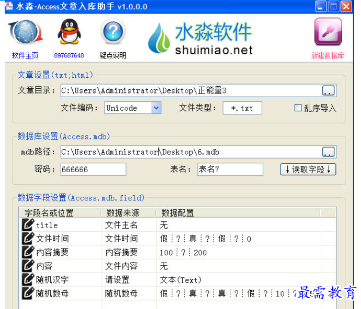Image resolution: width=361 pixels, height=309 pixels.
Task: Enable the 乱序导入 checkbox
Action: point(298,108)
